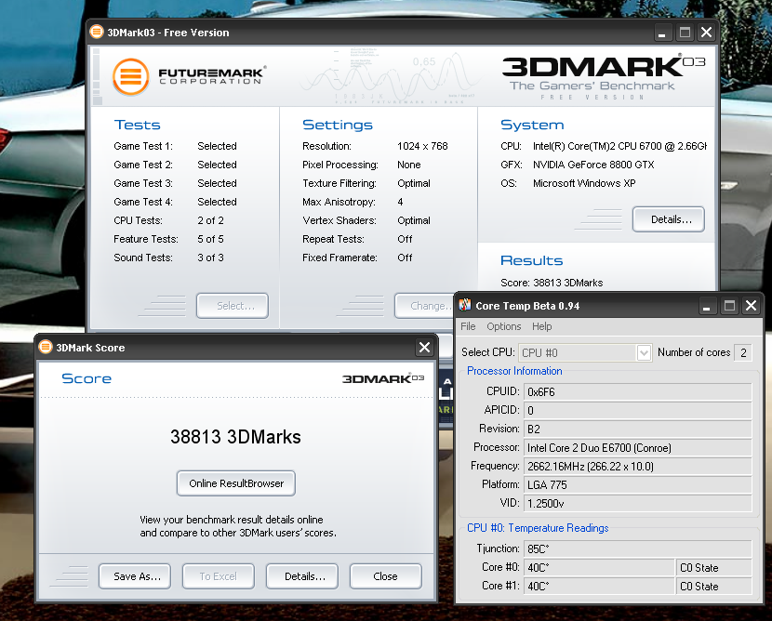
Task: Click the VID 1.2500v field
Action: [x=637, y=504]
